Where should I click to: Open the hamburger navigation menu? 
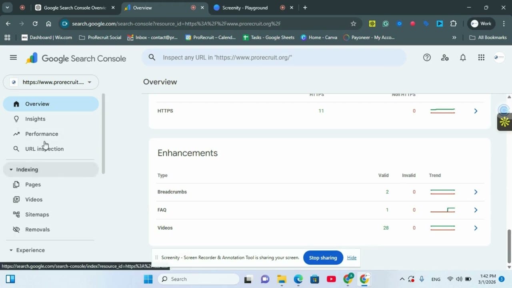point(13,58)
